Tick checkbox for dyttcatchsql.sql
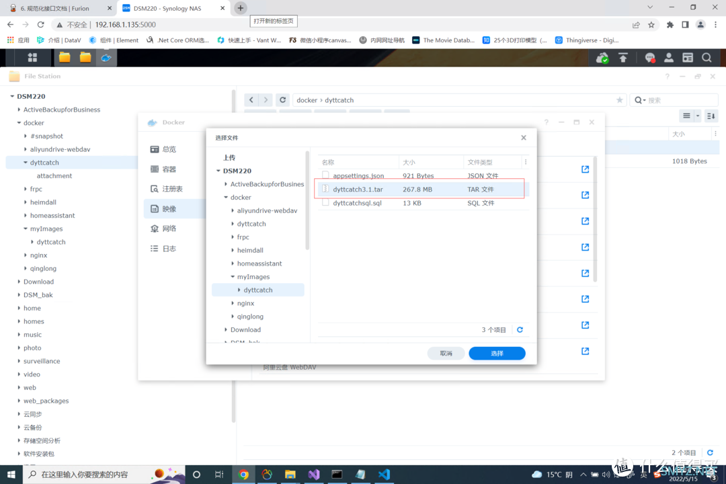Viewport: 726px width, 484px height. 325,203
